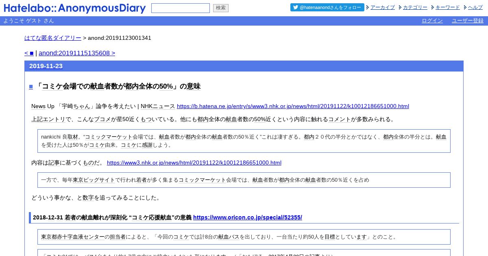Click ブコメ keyword in second paragraph
488x256 pixels.
(x=102, y=119)
